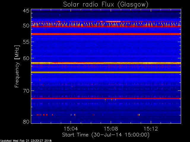190x142 pixels.
Task: Click the red band between 50 and 55 MHz
Action: pos(106,34)
